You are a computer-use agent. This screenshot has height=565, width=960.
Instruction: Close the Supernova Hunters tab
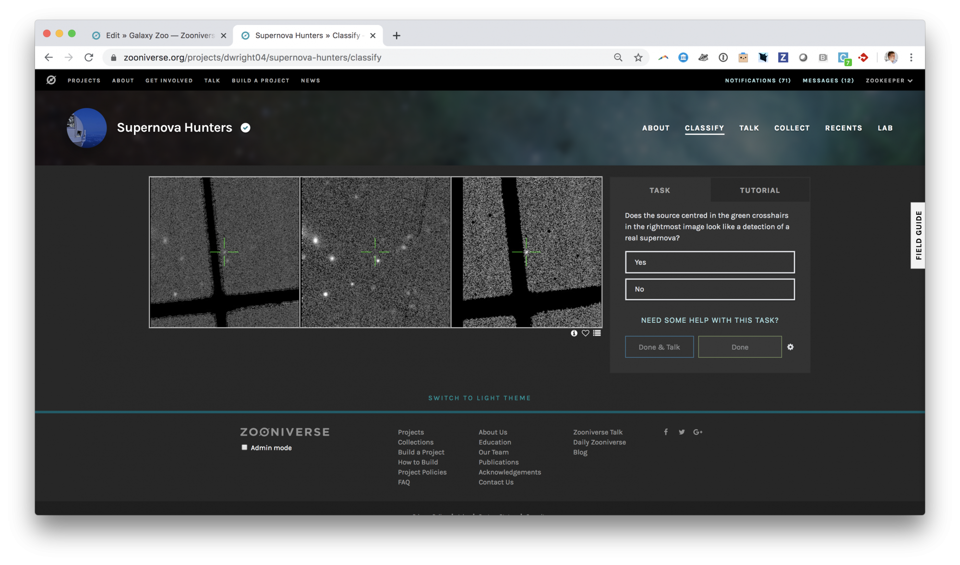(373, 35)
